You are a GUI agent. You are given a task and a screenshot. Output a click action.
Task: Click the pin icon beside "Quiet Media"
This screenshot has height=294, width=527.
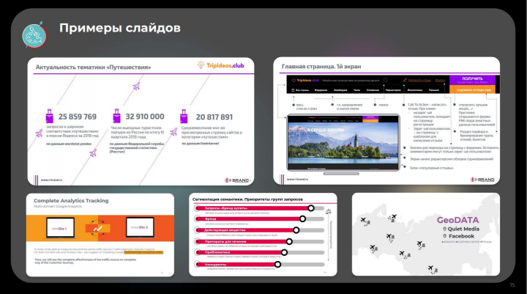point(445,229)
